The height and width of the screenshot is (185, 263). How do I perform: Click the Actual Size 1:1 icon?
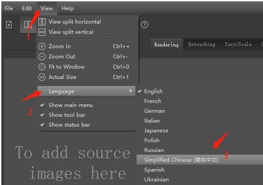42,77
